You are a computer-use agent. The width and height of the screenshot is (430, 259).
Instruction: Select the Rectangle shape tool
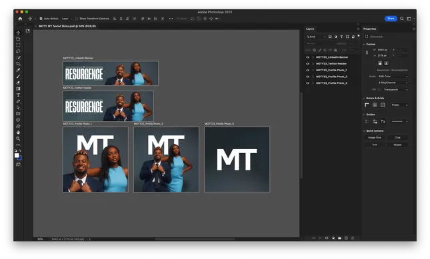18,114
